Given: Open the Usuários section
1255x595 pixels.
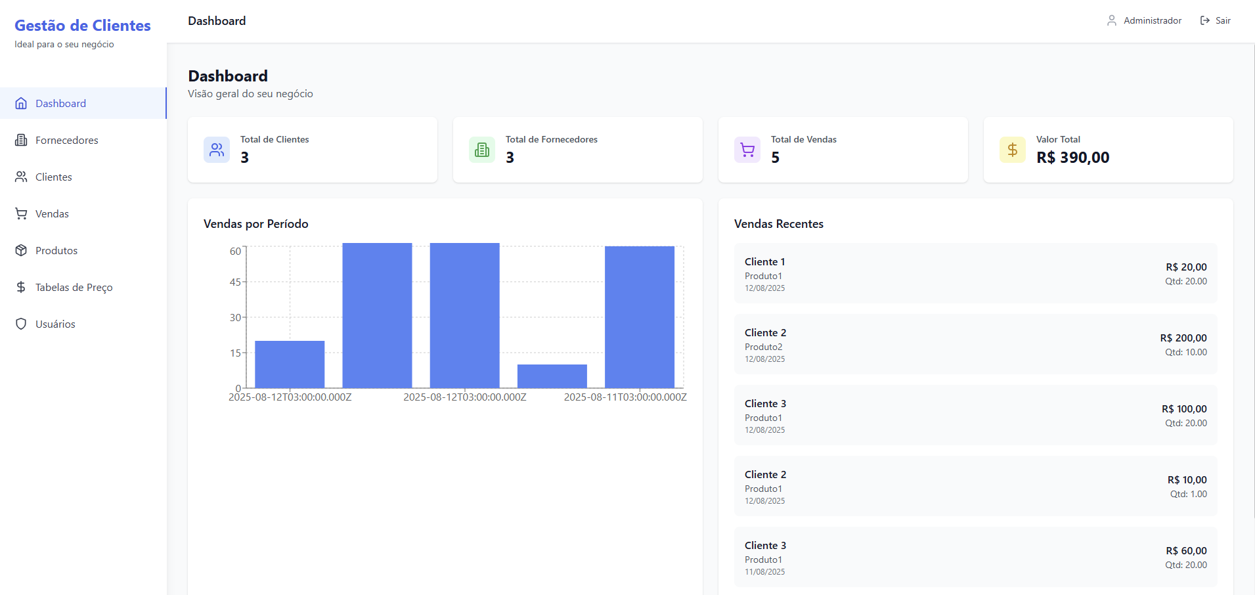Looking at the screenshot, I should [x=55, y=324].
